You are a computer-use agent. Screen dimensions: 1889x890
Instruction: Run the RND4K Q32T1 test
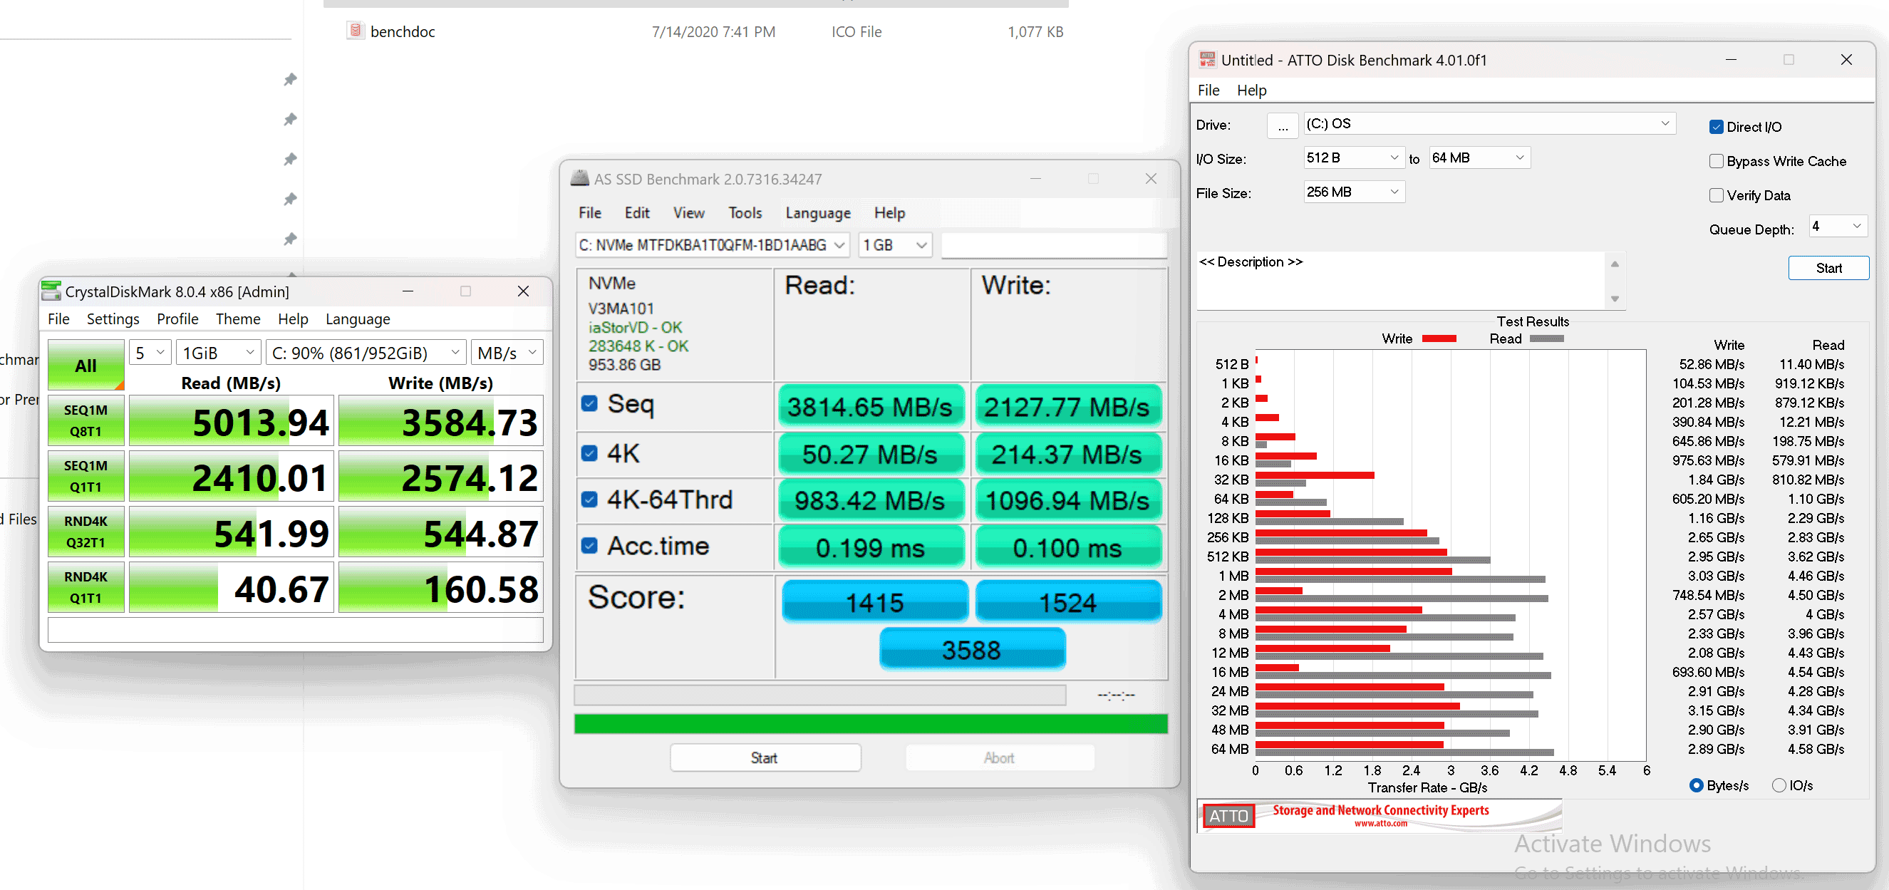coord(86,532)
